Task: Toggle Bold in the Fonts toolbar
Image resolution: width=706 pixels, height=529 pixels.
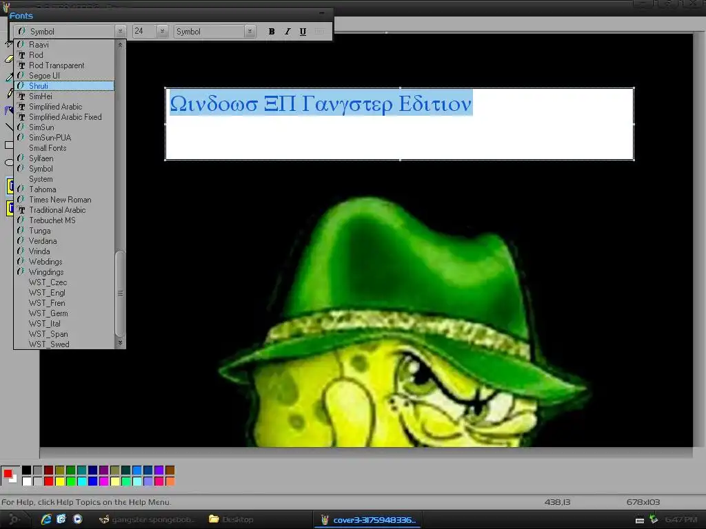Action: pos(272,32)
